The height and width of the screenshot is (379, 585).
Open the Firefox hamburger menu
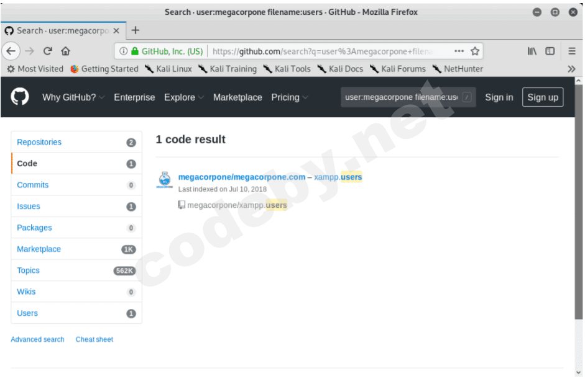[571, 51]
